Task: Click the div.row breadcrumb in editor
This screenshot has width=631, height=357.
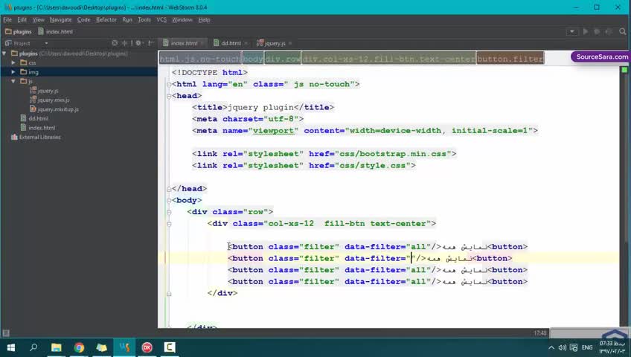Action: click(x=283, y=59)
